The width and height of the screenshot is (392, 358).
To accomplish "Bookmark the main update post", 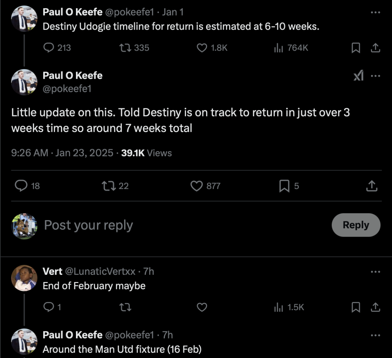I will 284,186.
